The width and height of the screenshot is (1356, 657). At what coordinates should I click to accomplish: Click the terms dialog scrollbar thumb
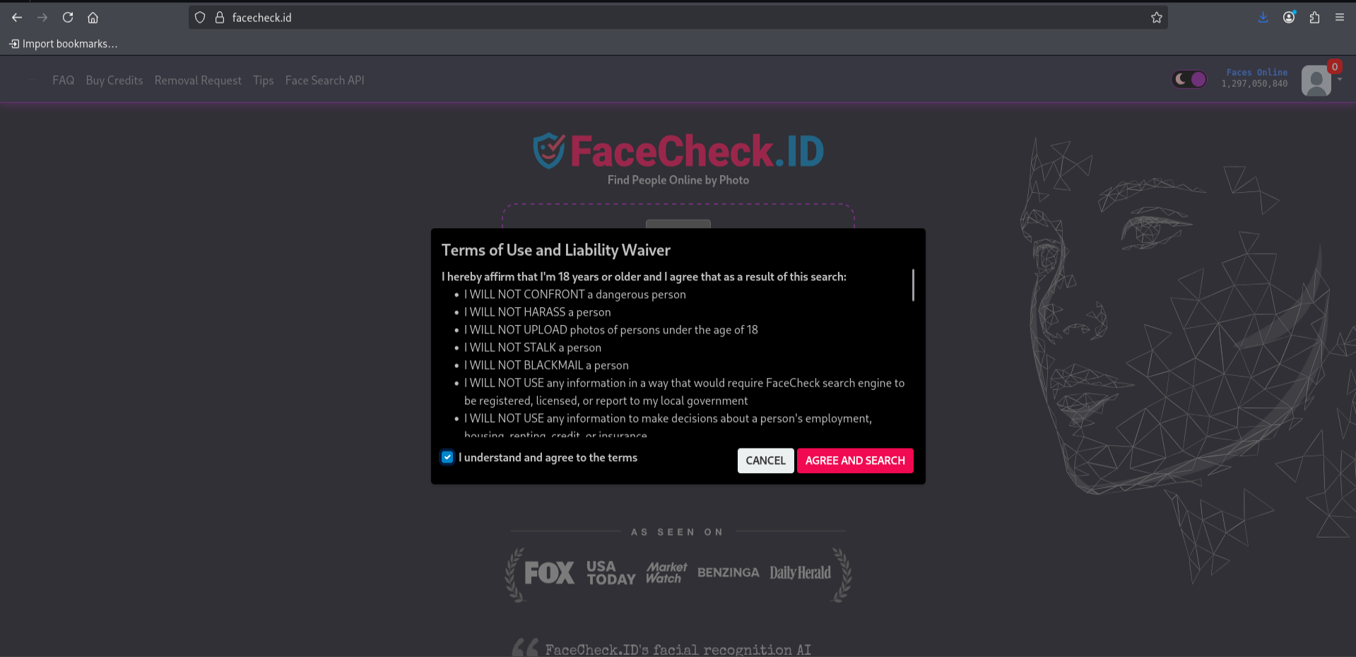pos(913,285)
